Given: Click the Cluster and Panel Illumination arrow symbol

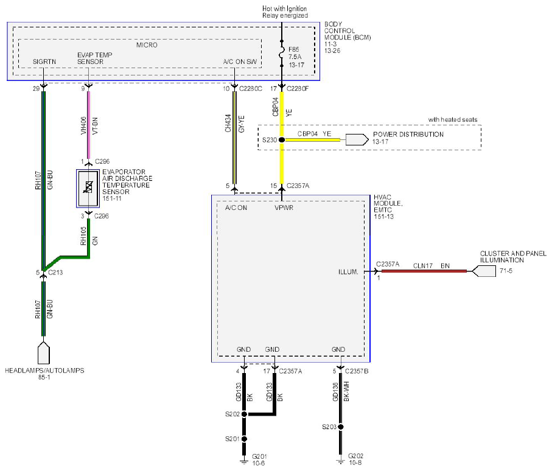Looking at the screenshot, I should pos(484,271).
